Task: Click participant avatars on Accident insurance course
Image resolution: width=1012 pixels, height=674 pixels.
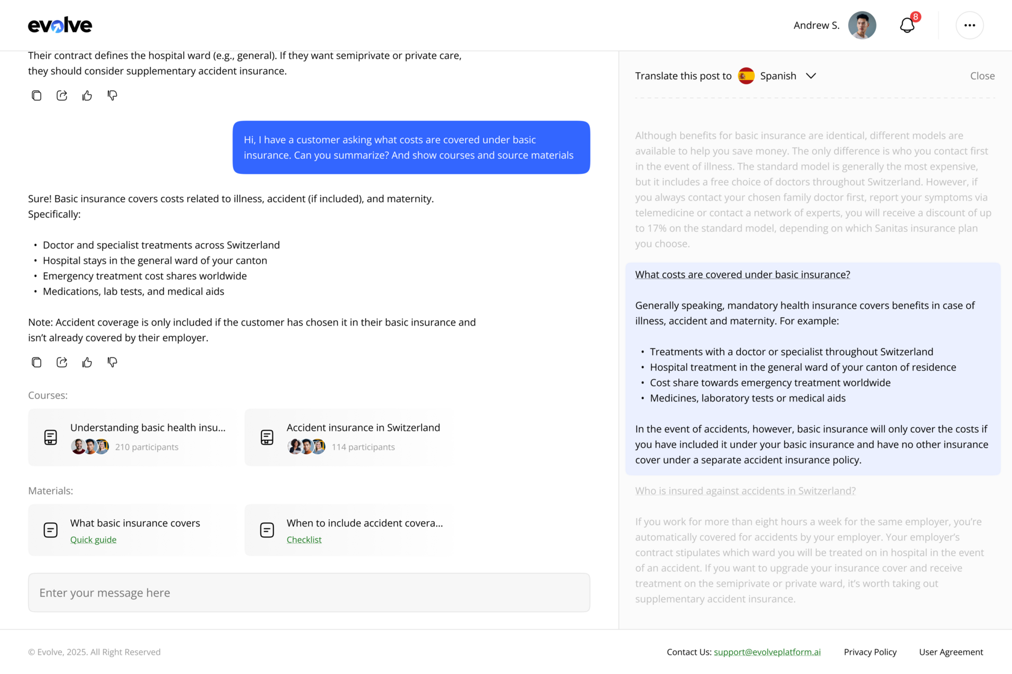Action: (x=307, y=447)
